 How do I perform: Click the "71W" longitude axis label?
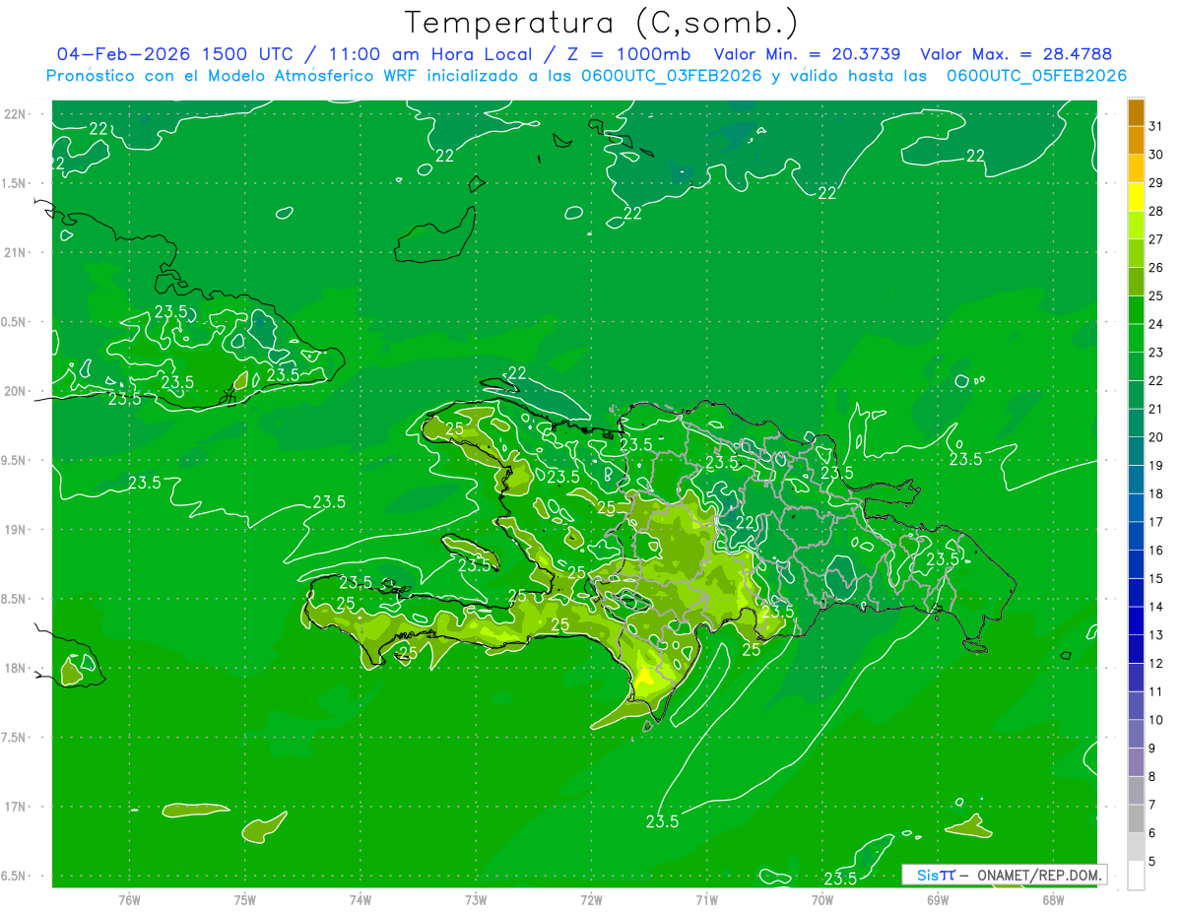[706, 900]
